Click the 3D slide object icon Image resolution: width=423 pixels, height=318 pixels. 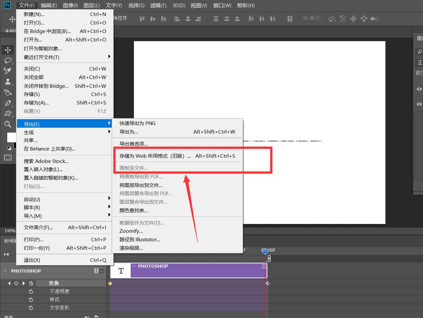(364, 19)
